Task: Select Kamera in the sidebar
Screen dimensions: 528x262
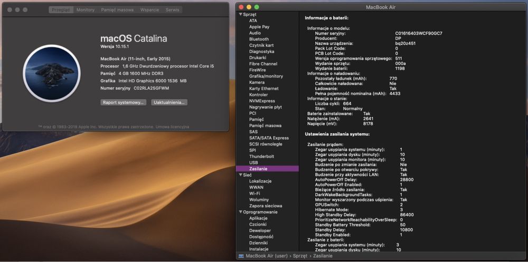Action: coord(257,82)
